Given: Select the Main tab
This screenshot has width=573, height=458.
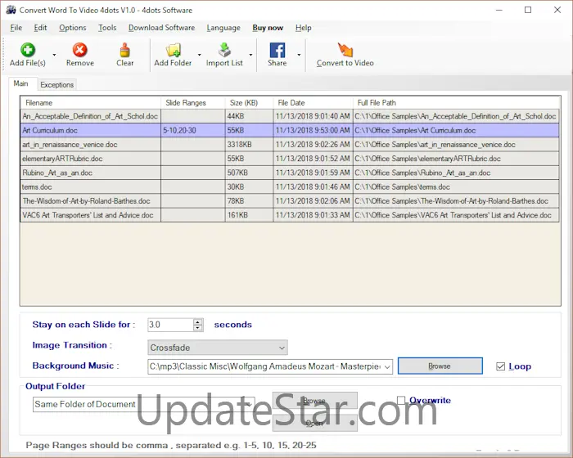Looking at the screenshot, I should click(x=20, y=83).
